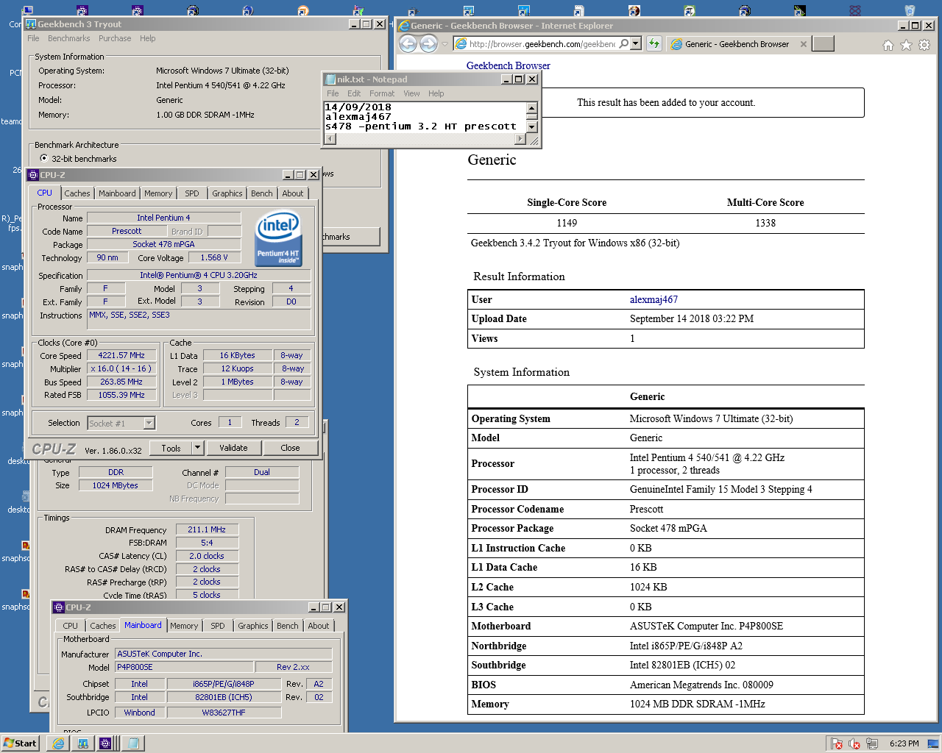Select the 32-bit benchmarks radio button
942x753 pixels.
point(44,158)
